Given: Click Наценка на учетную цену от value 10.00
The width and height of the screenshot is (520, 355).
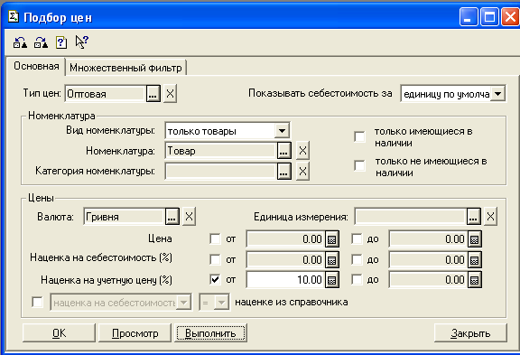Looking at the screenshot, I should [285, 280].
